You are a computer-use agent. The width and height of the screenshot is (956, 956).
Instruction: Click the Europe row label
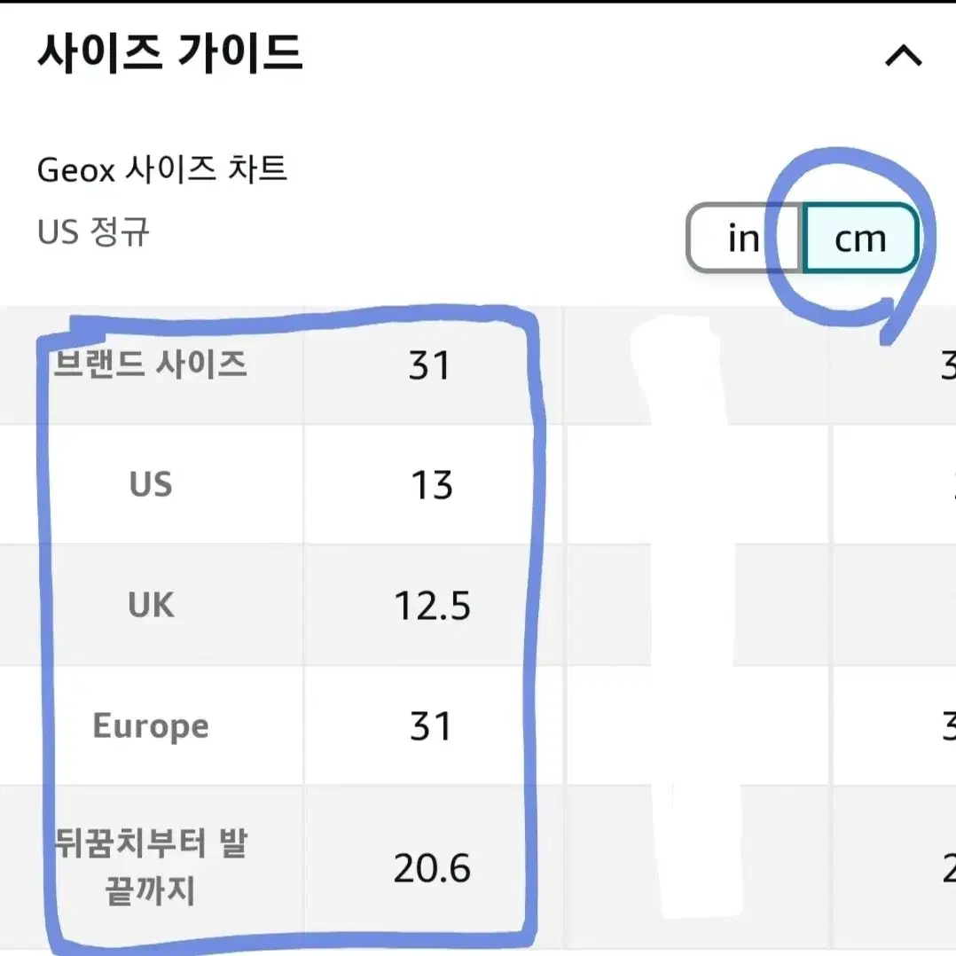click(x=151, y=725)
